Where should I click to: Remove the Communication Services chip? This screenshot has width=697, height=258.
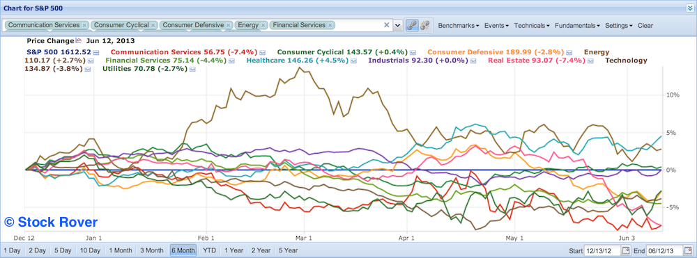pyautogui.click(x=84, y=25)
